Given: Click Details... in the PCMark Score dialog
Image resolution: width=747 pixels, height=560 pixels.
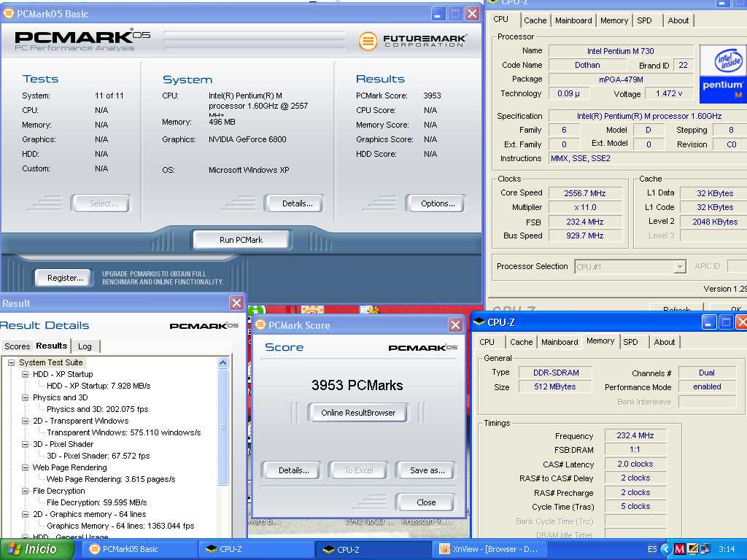Looking at the screenshot, I should (x=293, y=470).
